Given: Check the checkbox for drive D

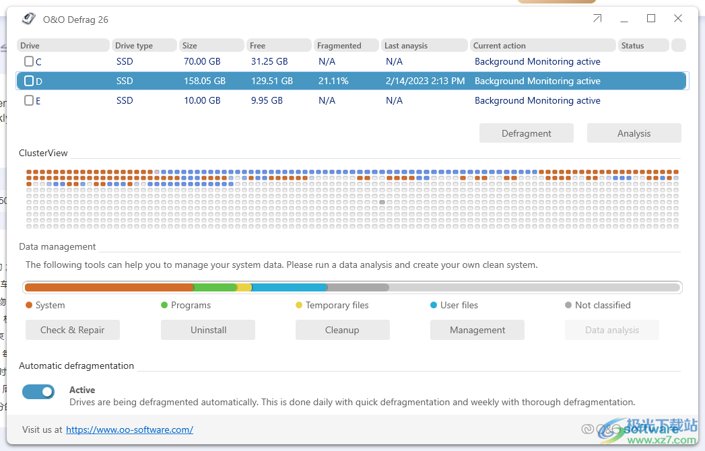Looking at the screenshot, I should point(29,81).
